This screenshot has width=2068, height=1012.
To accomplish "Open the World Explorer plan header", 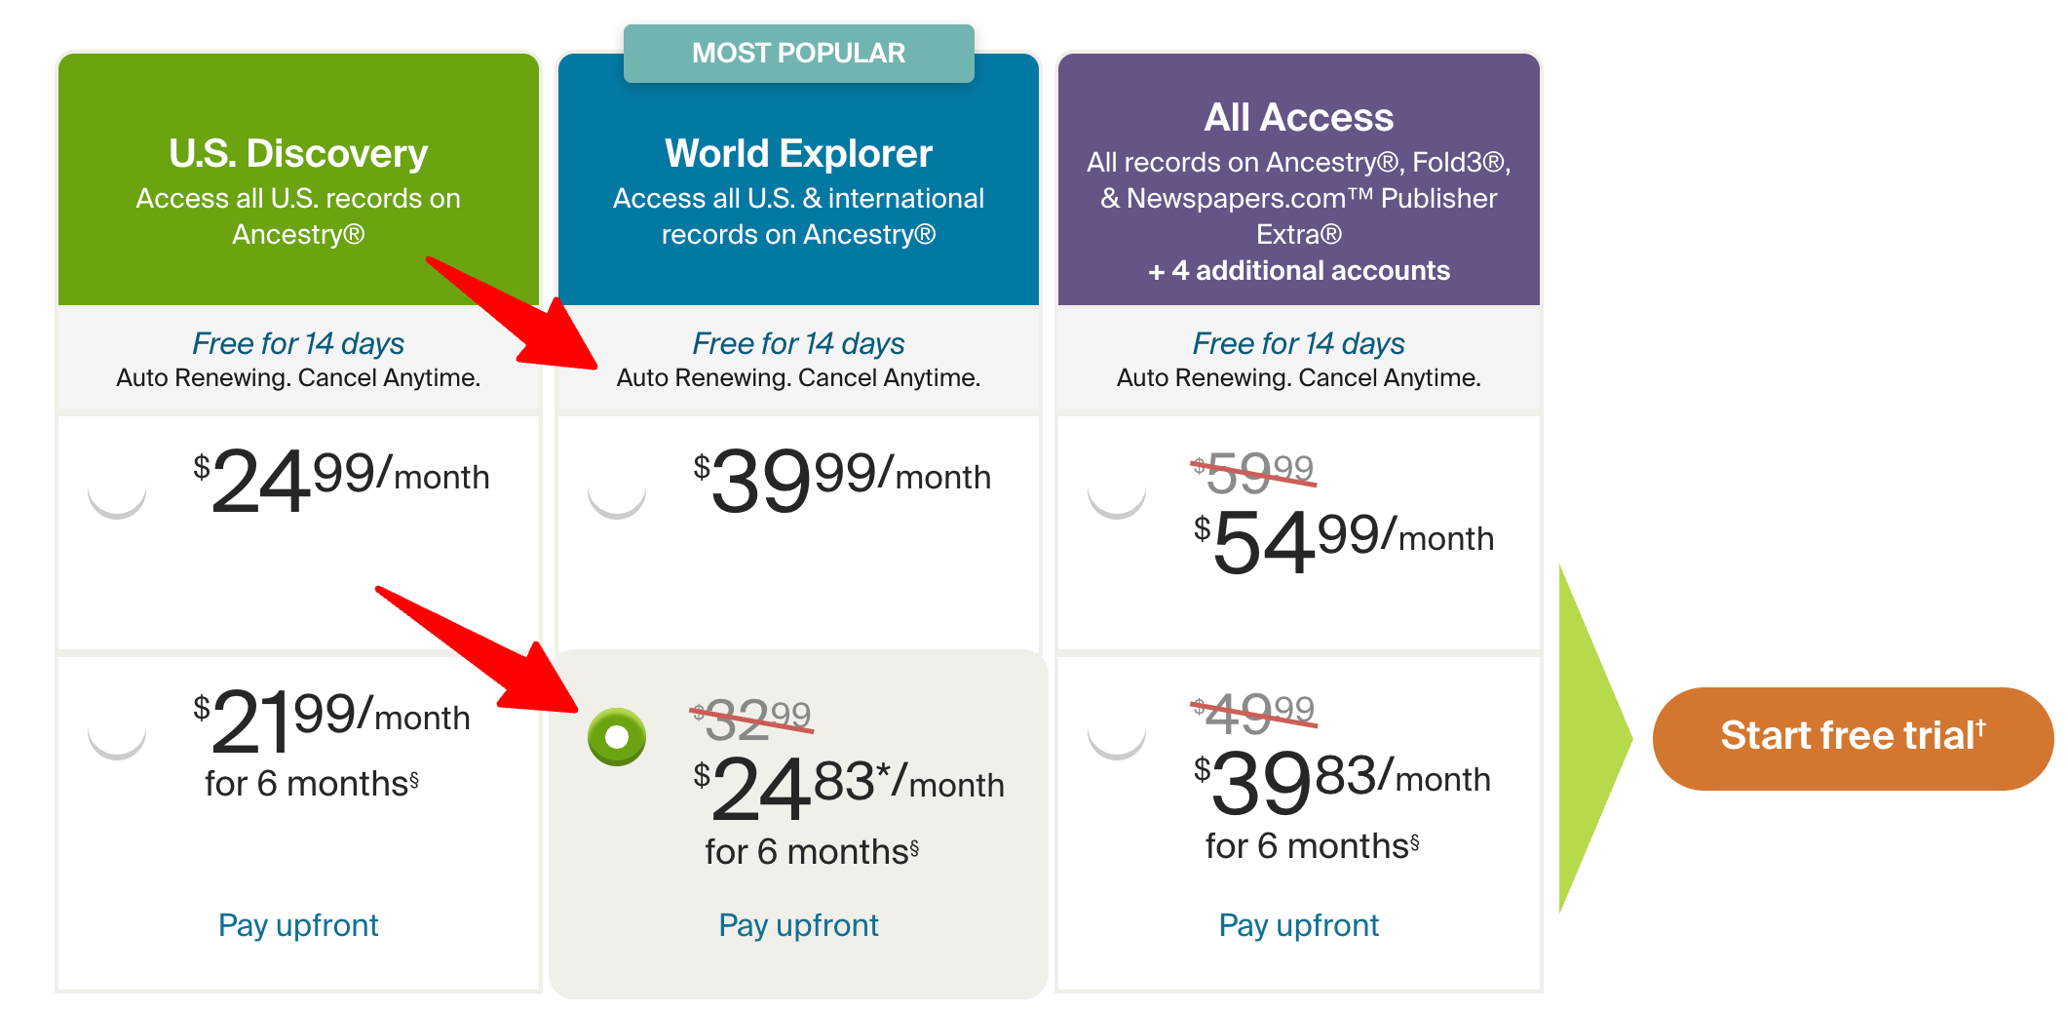I will (799, 179).
